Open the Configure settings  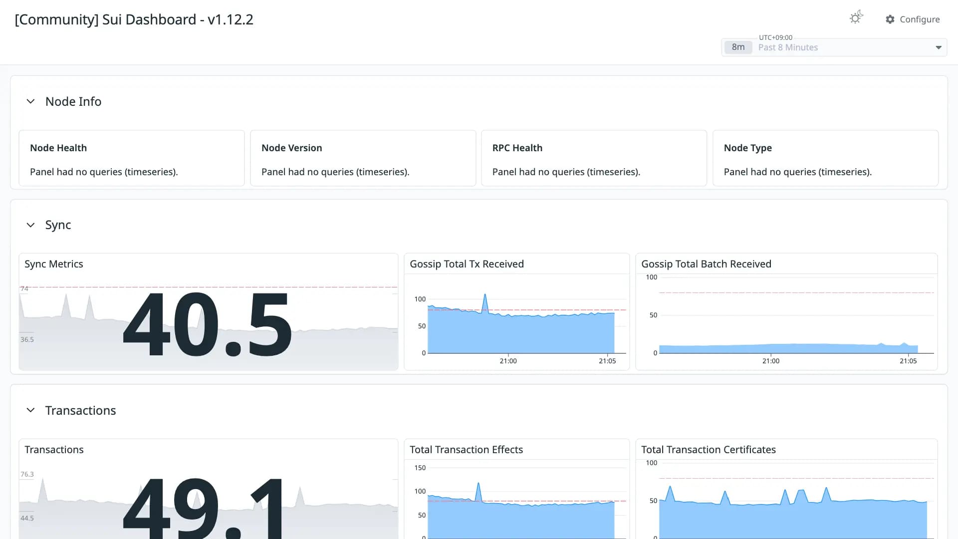click(x=913, y=19)
